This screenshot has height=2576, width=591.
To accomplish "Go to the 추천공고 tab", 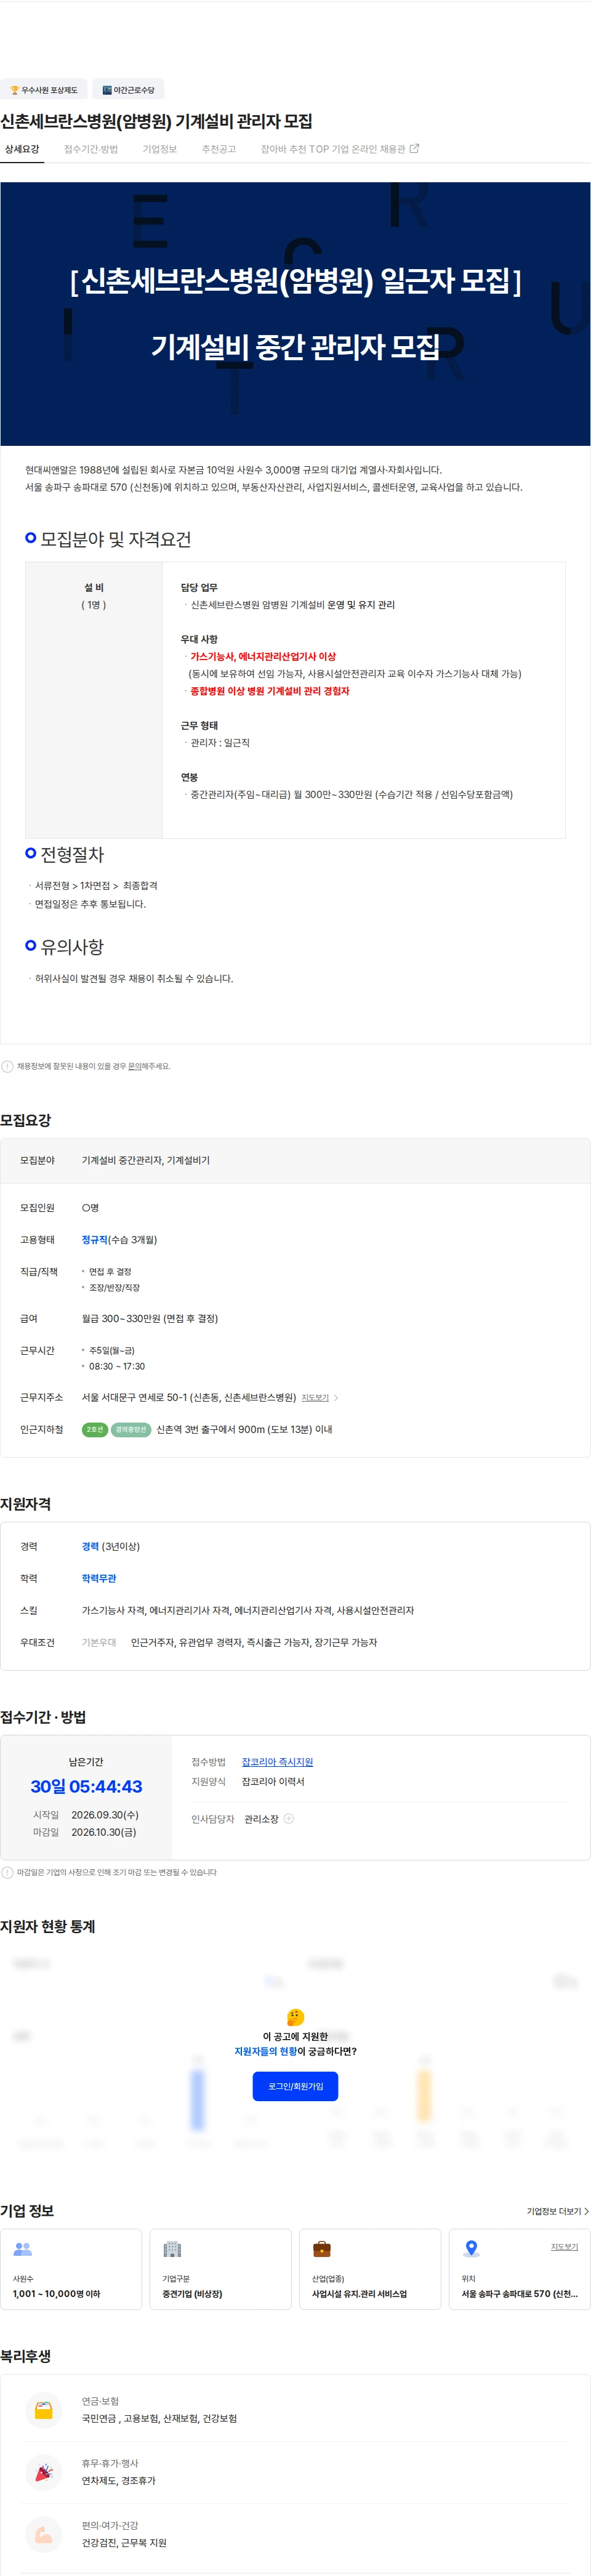I will [x=219, y=149].
